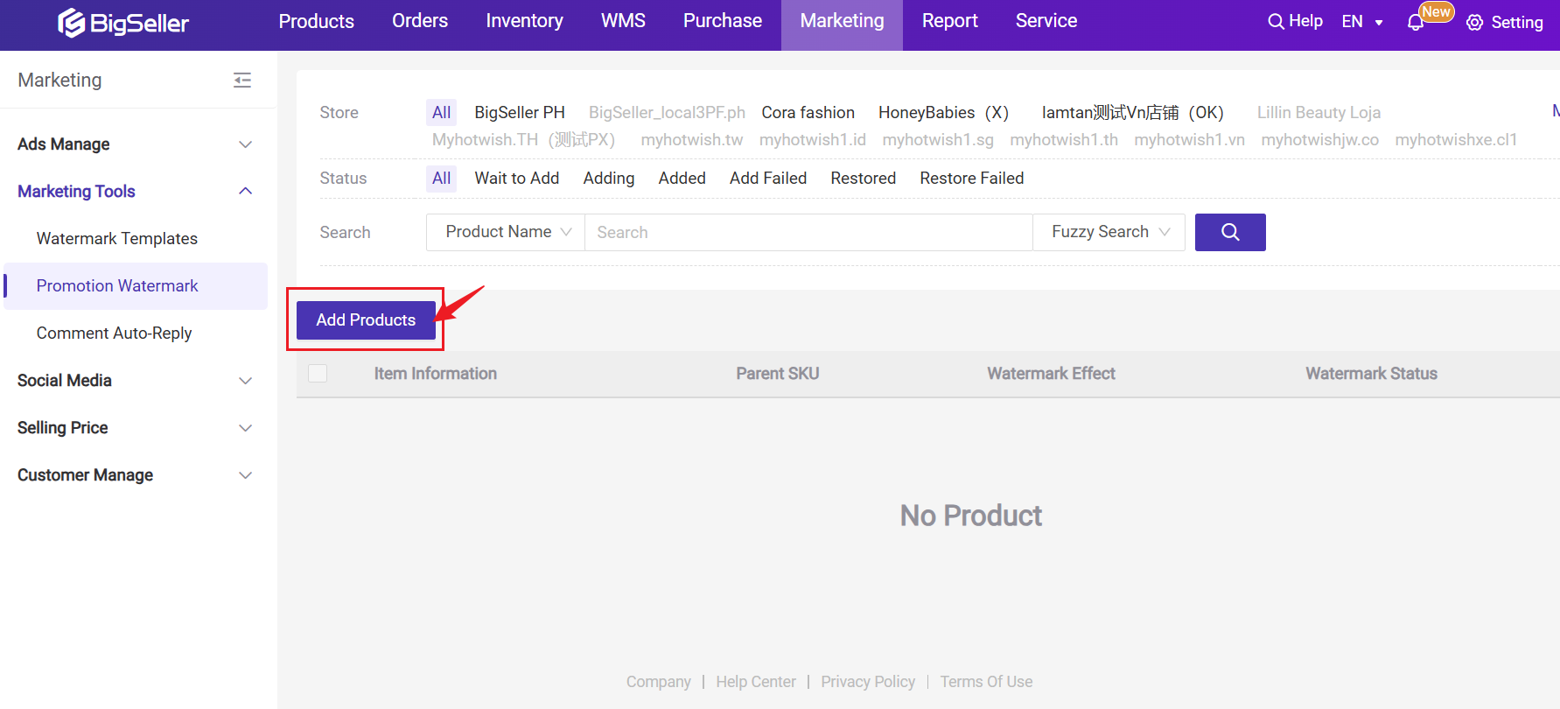Expand the Social Media section
Screen dimensions: 1560x709
point(135,381)
